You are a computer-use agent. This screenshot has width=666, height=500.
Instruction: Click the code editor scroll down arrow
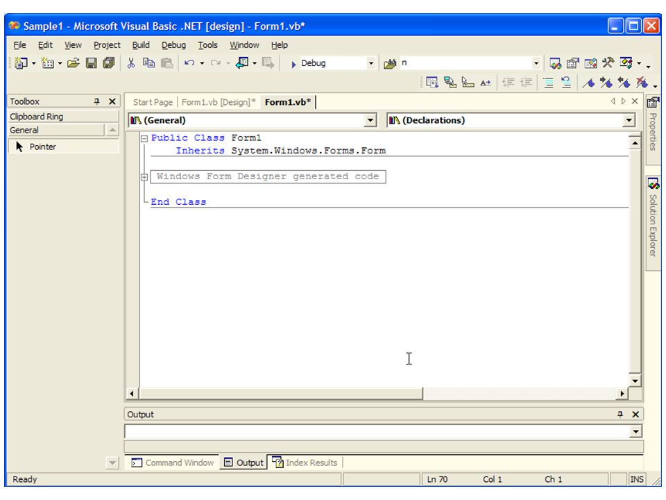pos(635,381)
